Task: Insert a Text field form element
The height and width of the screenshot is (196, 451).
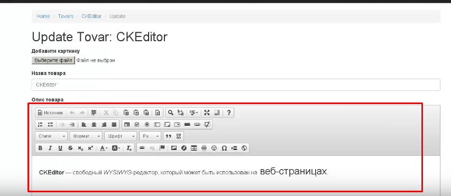Action: (x=157, y=125)
